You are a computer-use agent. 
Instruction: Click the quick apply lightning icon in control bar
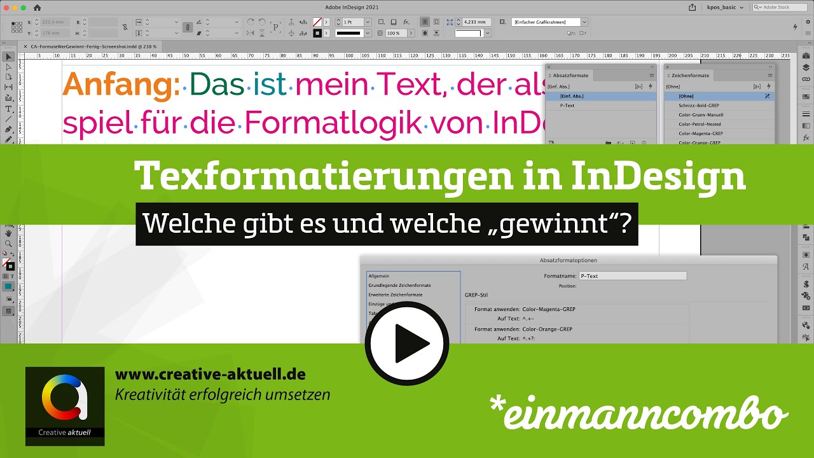(x=796, y=27)
